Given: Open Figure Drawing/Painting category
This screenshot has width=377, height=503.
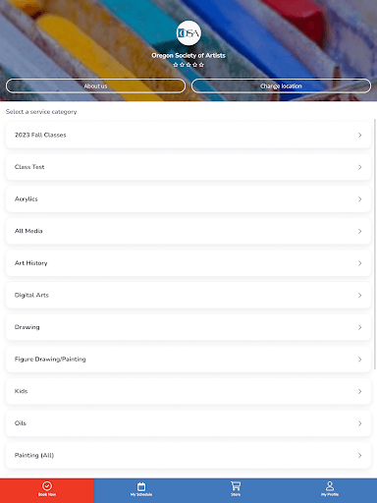Looking at the screenshot, I should 188,360.
